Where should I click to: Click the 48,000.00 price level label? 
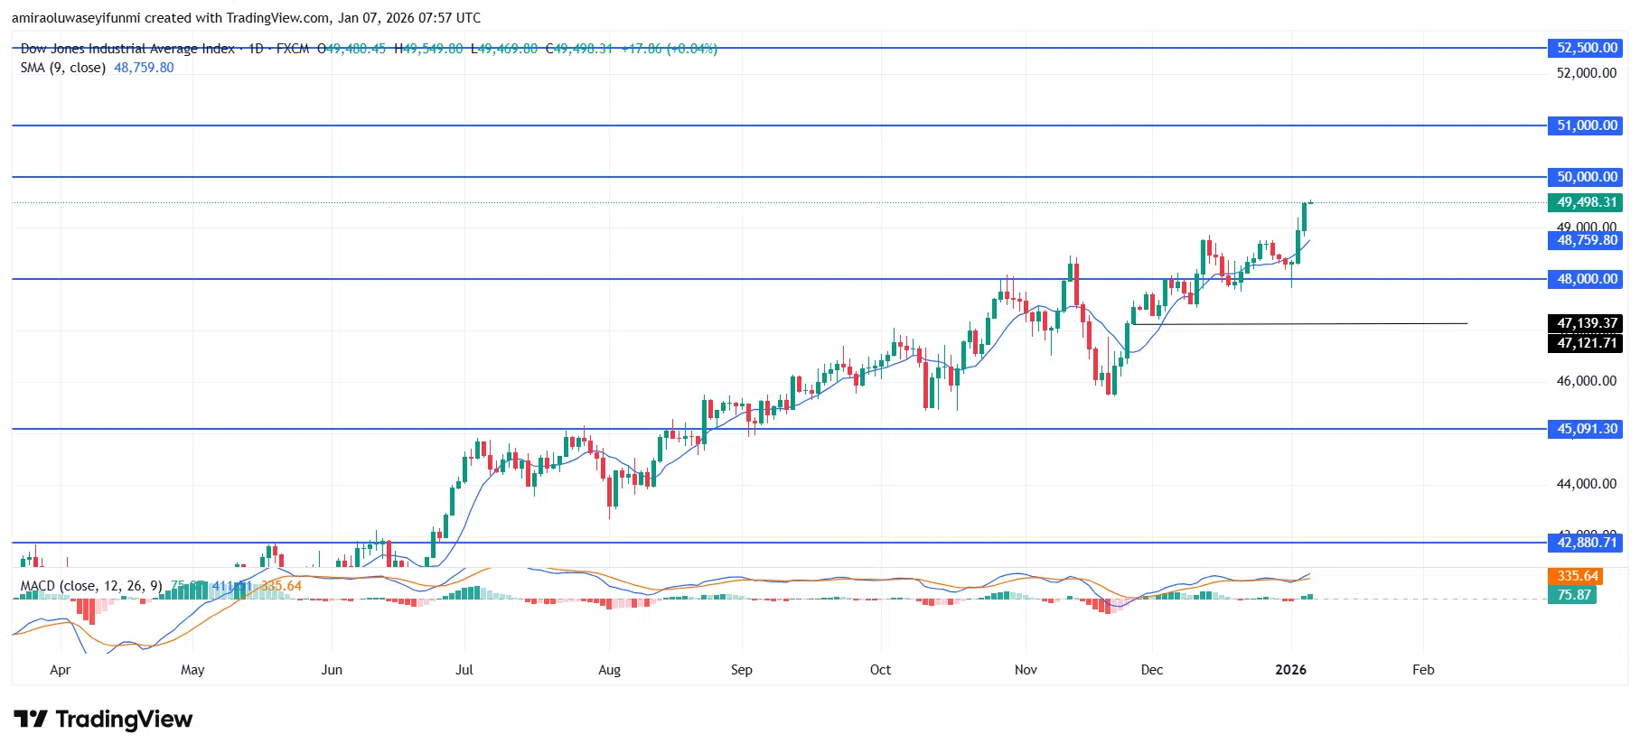point(1586,279)
